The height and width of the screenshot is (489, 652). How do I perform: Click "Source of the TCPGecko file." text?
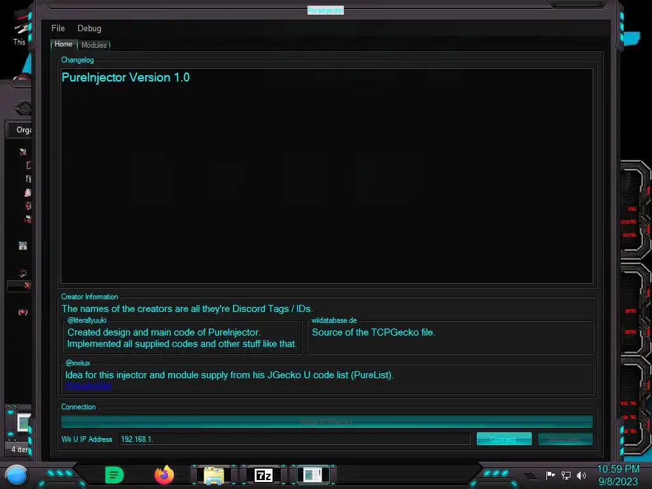pos(373,332)
